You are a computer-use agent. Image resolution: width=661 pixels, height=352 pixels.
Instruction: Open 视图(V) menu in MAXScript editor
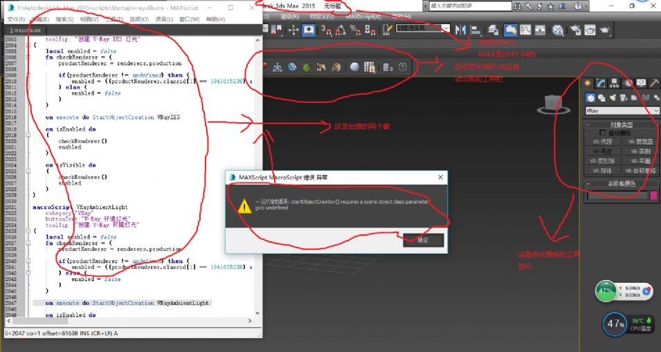pos(89,19)
